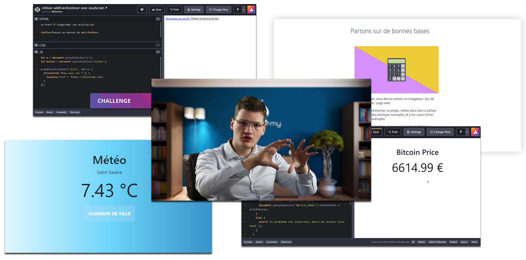Screen dimensions: 526x260
Task: Click the HTML editor vertical scrollbar
Action: click(x=161, y=29)
